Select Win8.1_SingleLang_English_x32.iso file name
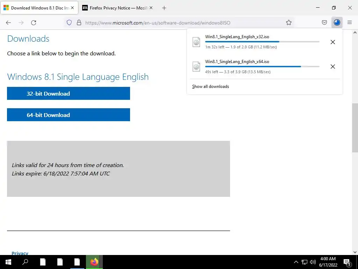This screenshot has height=269, width=358. click(x=237, y=36)
